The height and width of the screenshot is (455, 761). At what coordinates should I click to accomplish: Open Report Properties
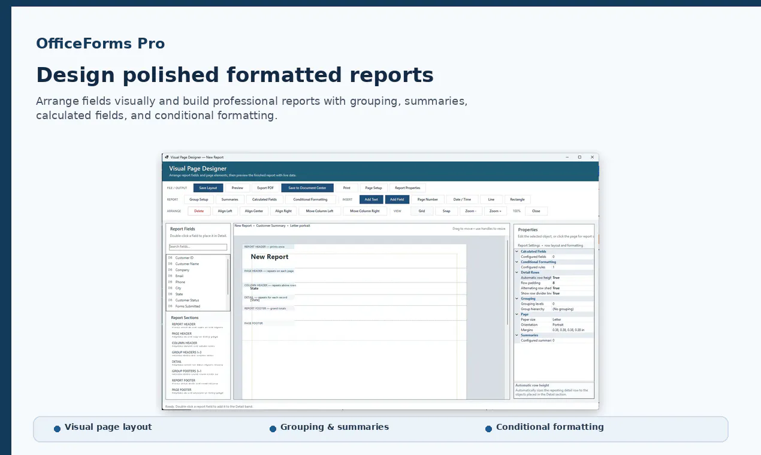(x=407, y=188)
